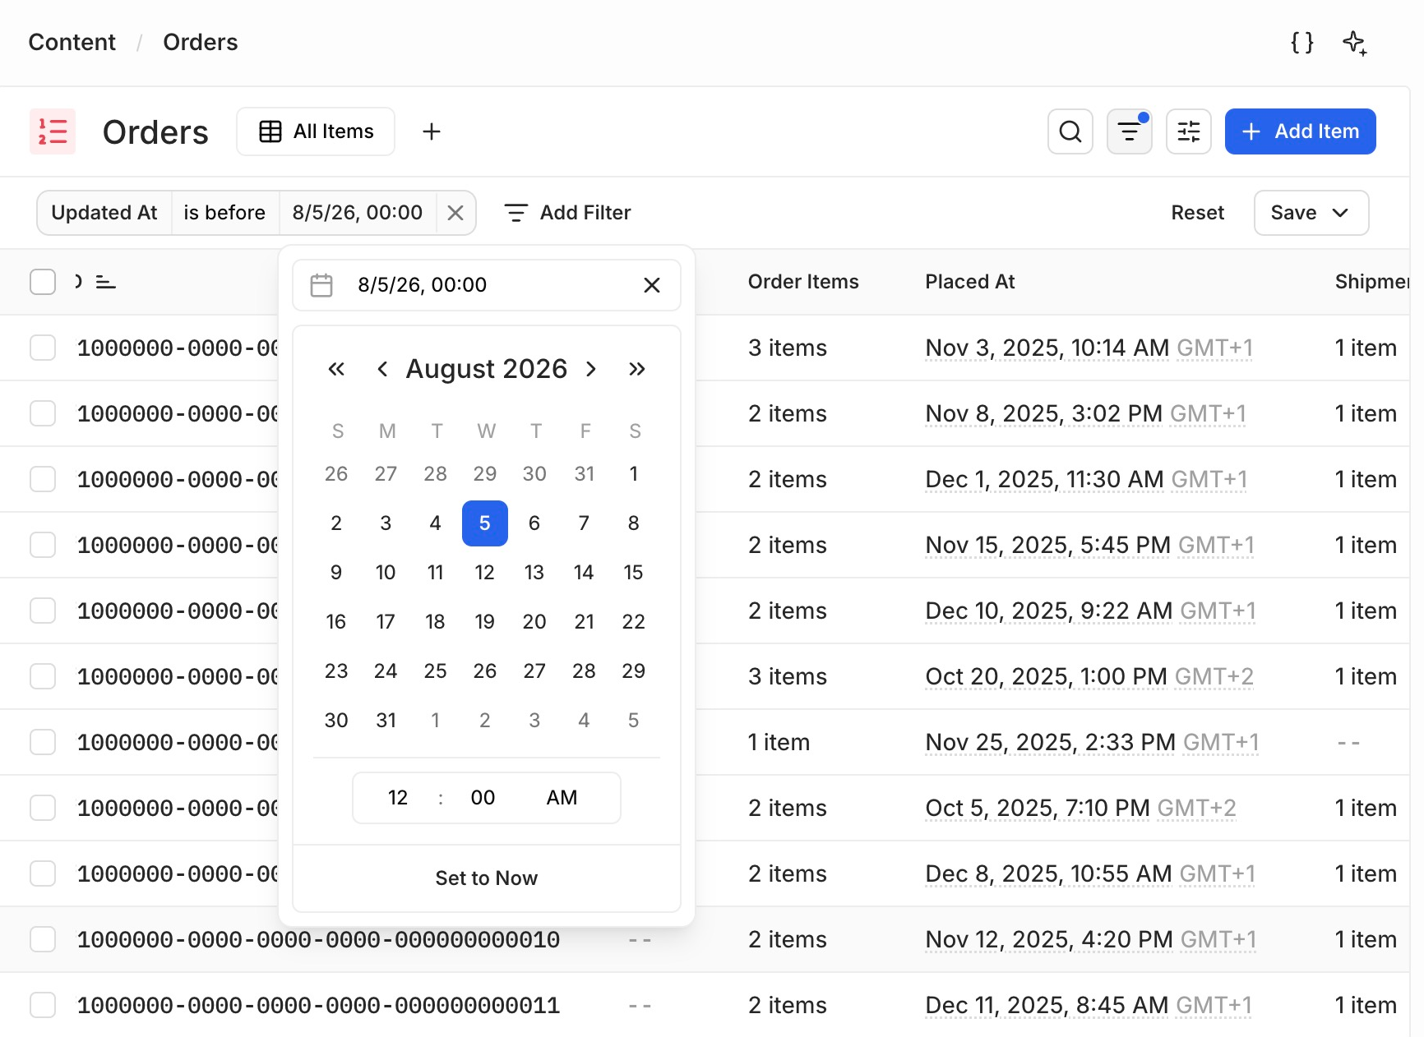Click the calendar icon in date field
Screen dimensions: 1424x1037
[x=321, y=285]
